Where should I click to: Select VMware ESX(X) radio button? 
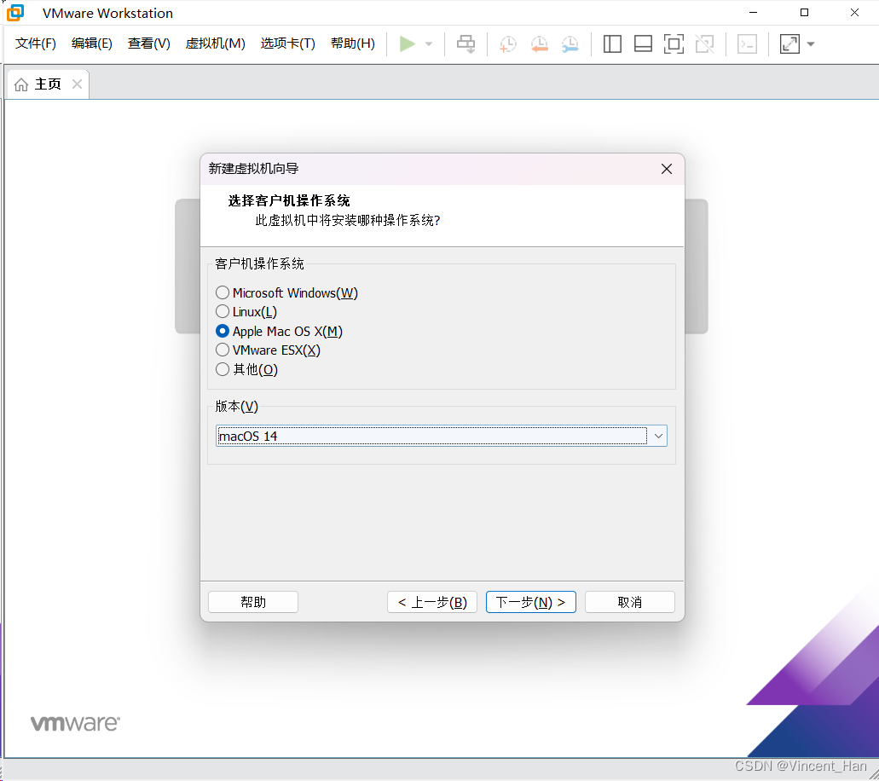223,350
